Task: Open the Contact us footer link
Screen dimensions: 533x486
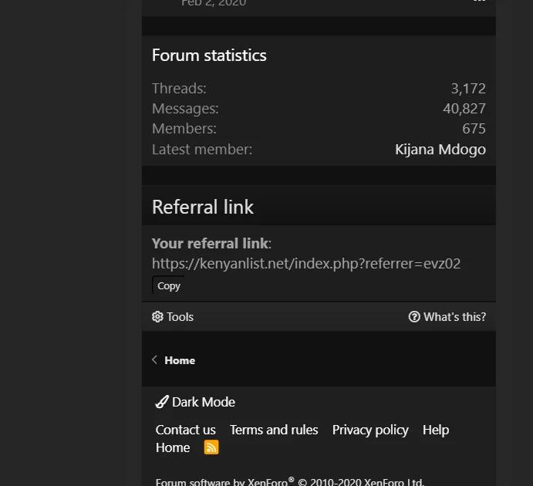Action: [x=185, y=430]
